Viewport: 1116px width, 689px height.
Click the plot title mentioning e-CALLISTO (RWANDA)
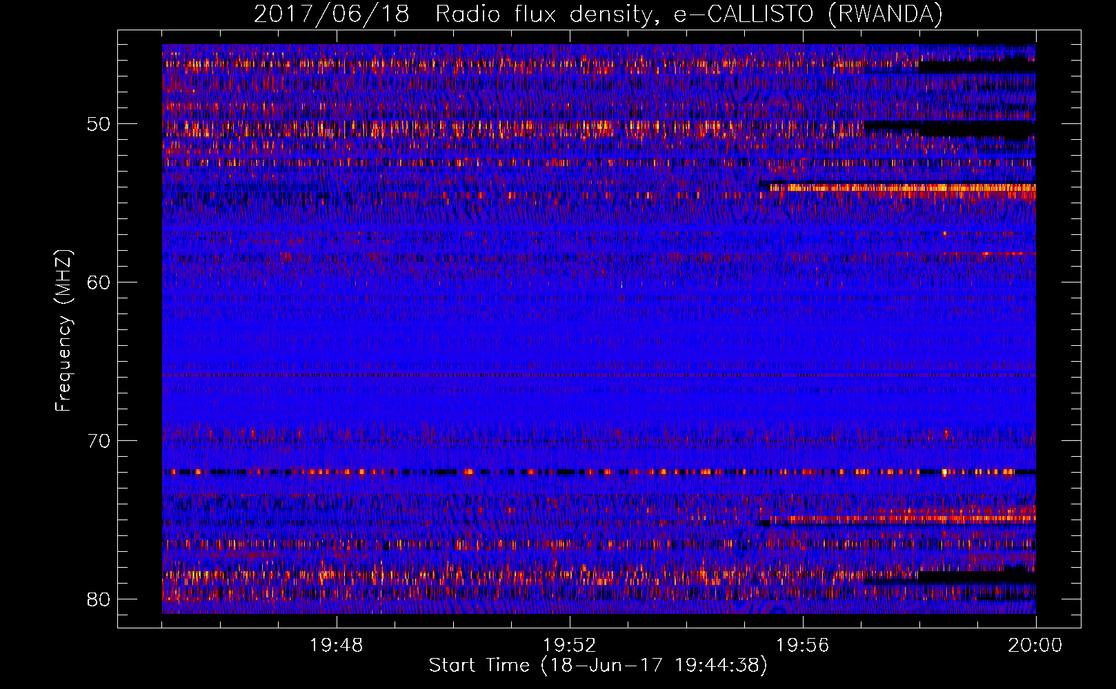(598, 14)
